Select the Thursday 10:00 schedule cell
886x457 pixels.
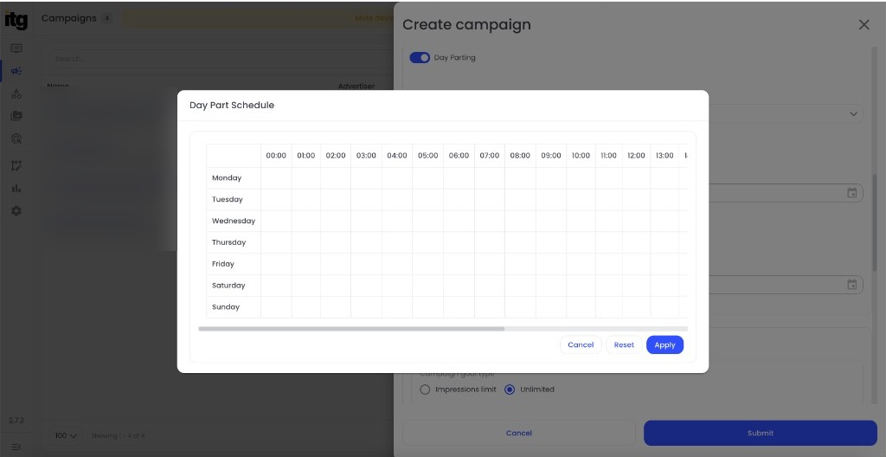click(x=581, y=242)
